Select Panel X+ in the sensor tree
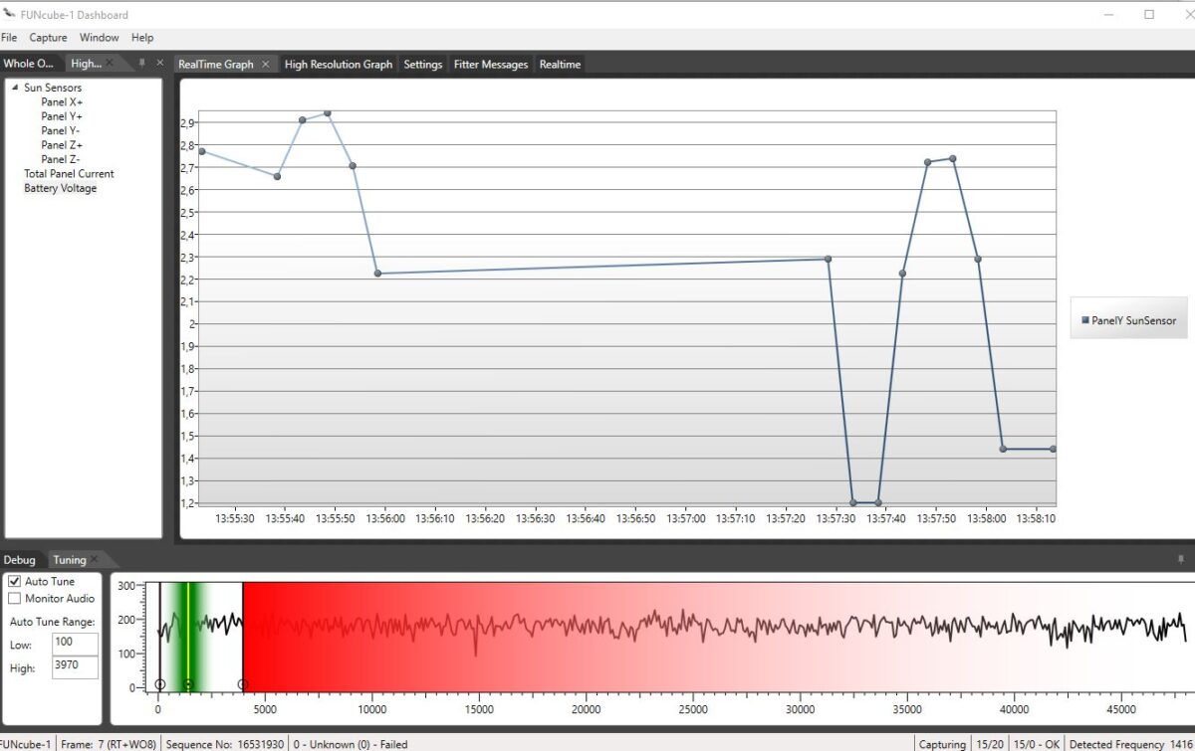The height and width of the screenshot is (751, 1195). tap(62, 102)
